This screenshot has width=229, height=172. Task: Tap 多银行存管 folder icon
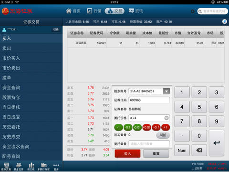click(x=43, y=167)
